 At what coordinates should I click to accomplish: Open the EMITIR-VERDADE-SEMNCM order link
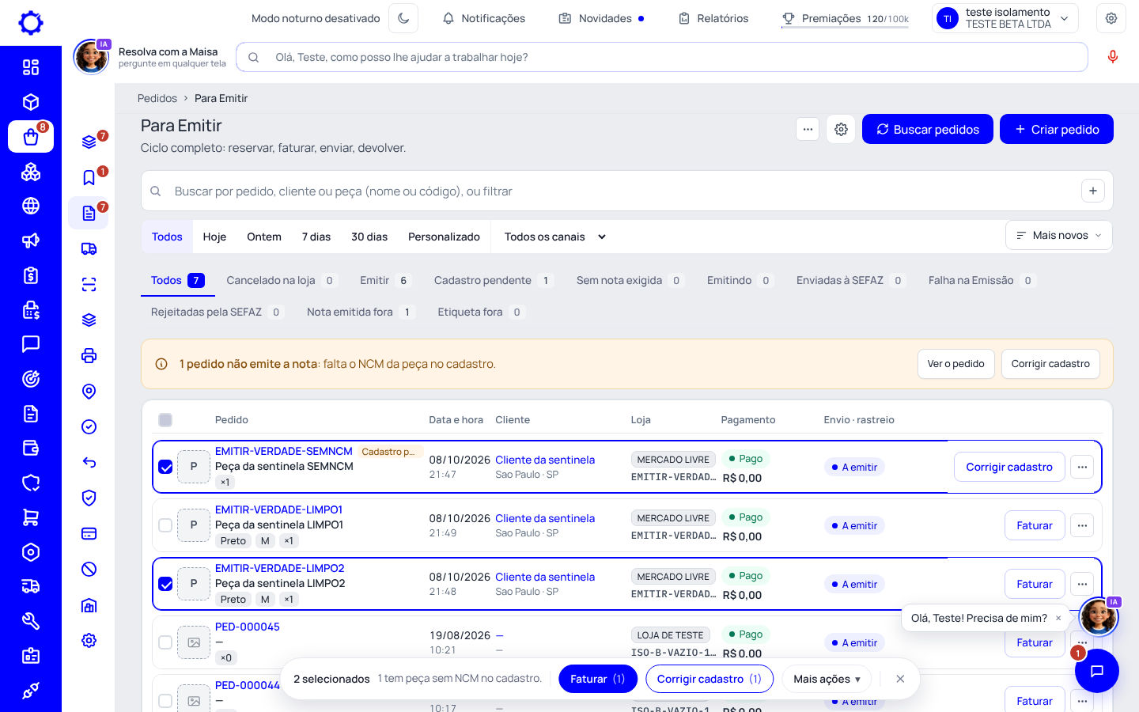click(x=284, y=451)
